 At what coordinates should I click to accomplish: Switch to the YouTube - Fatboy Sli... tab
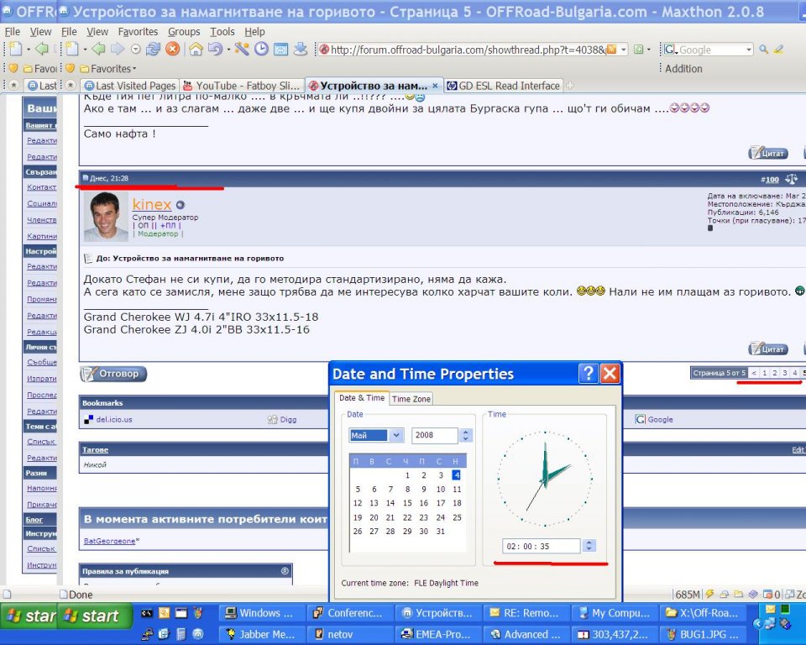(x=242, y=86)
